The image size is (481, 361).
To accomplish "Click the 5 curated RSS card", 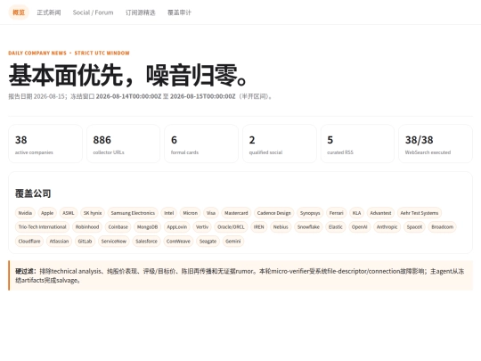I will [357, 144].
